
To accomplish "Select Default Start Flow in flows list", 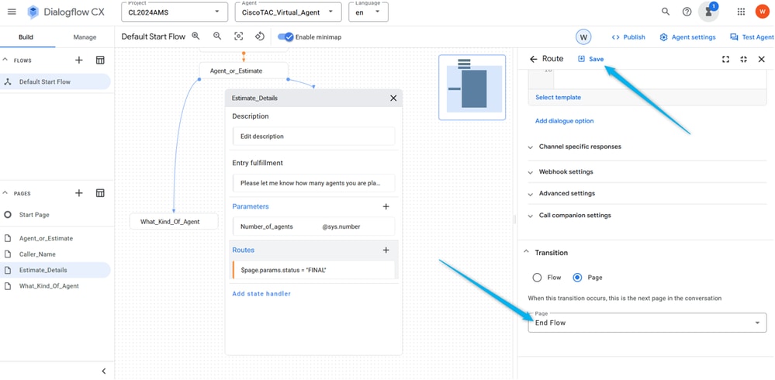I will click(x=55, y=81).
